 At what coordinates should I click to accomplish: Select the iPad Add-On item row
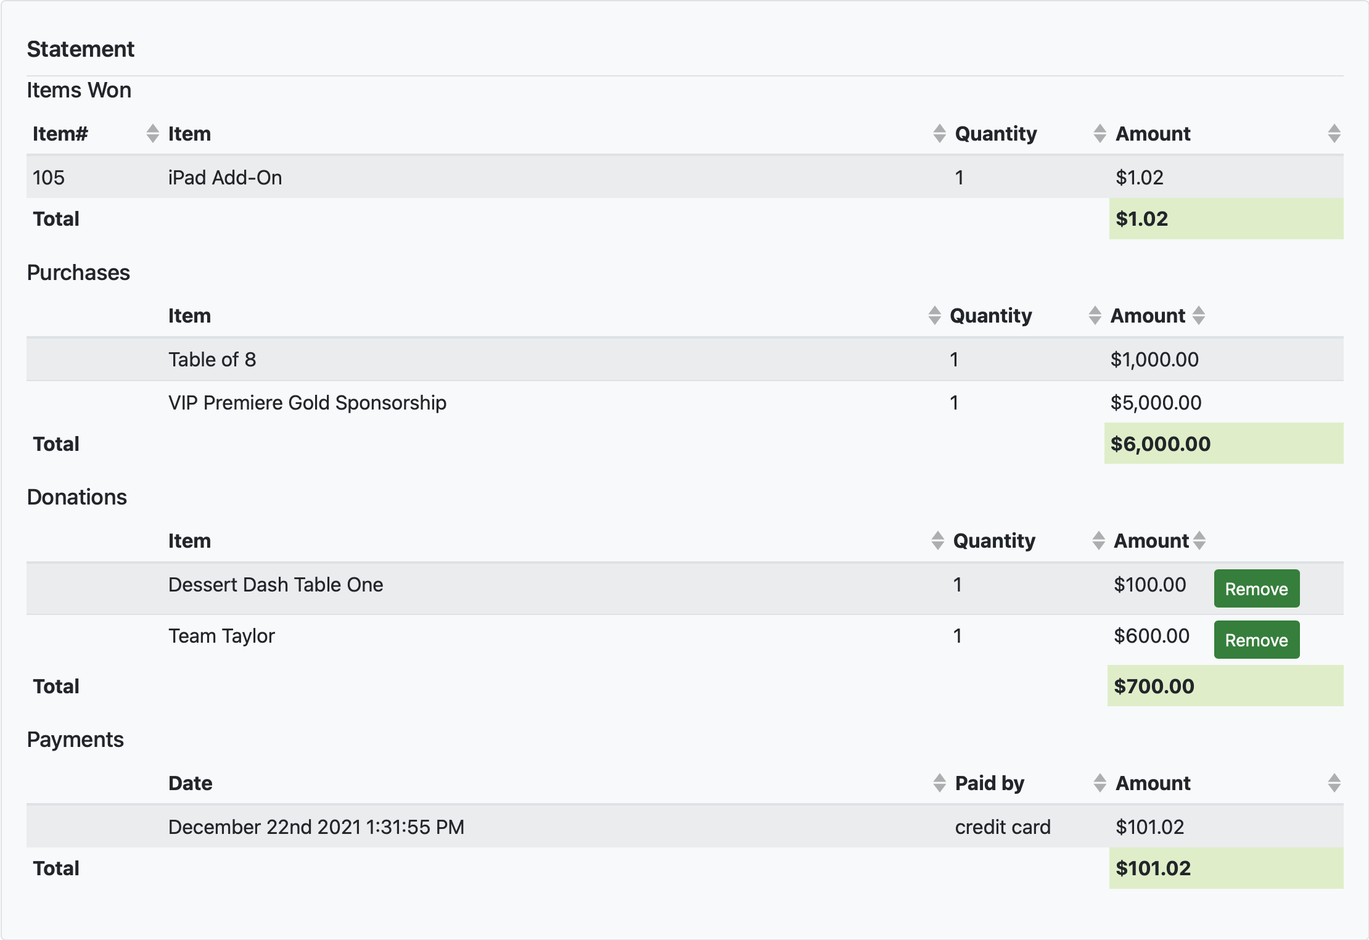pyautogui.click(x=224, y=178)
